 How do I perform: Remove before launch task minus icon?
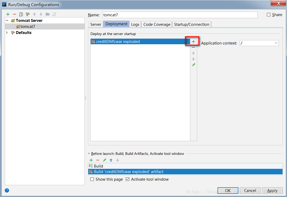(98, 160)
